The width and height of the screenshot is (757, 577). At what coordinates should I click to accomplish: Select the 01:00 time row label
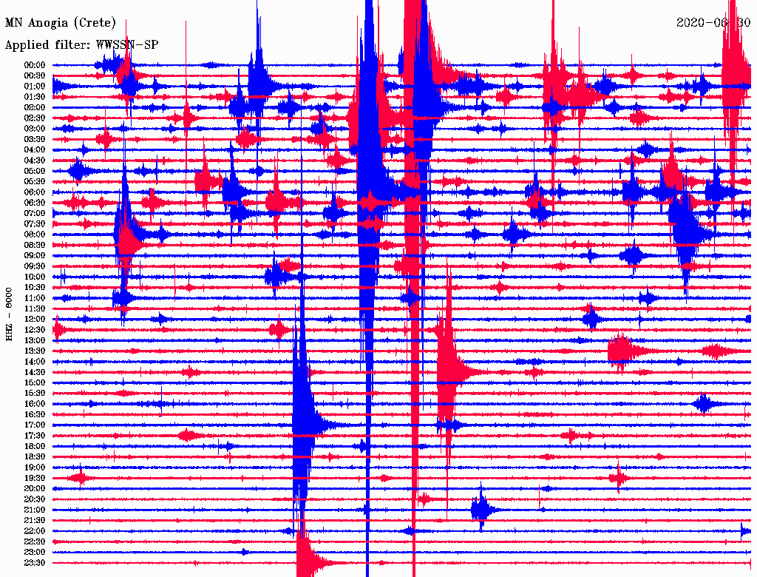coord(35,87)
